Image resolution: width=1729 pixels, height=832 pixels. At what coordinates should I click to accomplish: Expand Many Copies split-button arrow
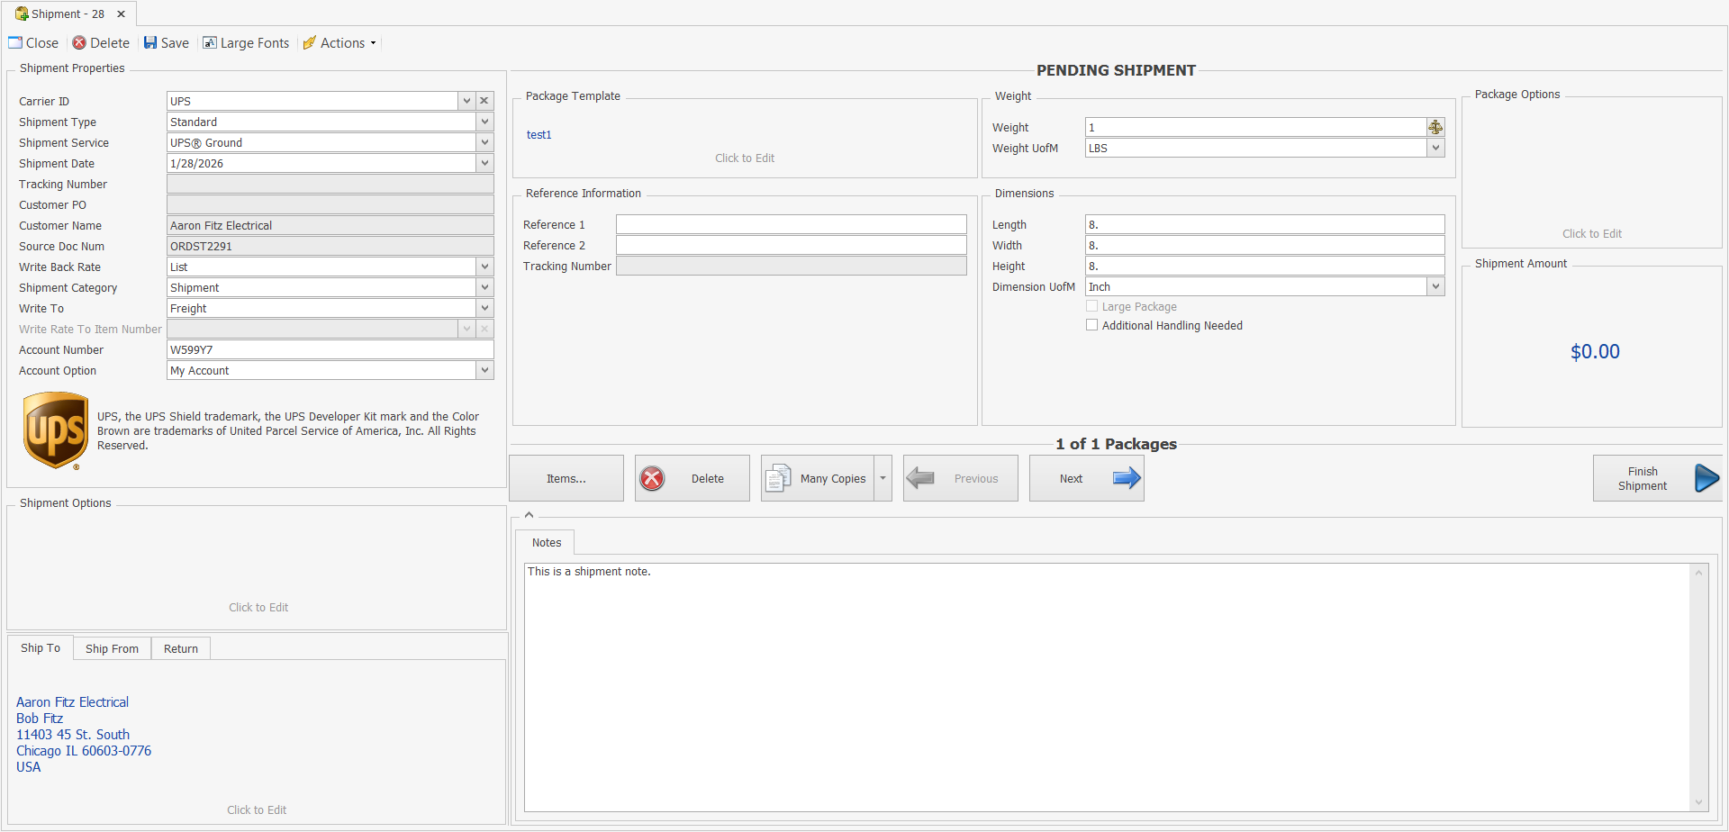[x=883, y=478]
